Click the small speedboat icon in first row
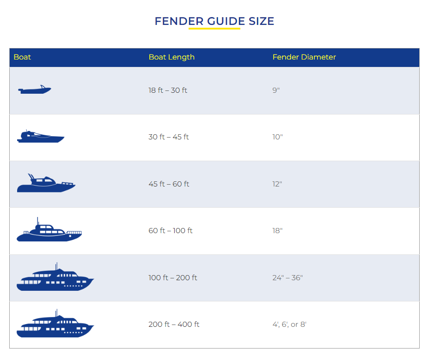 35,90
